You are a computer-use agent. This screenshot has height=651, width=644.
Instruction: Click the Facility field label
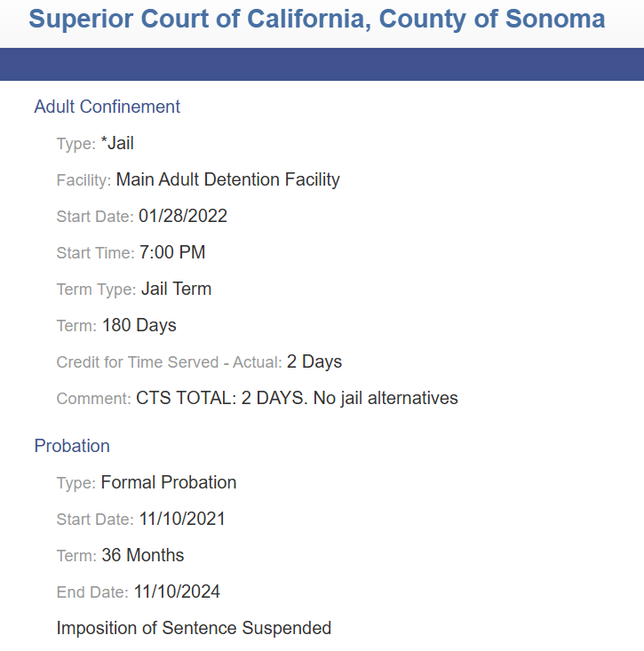83,180
